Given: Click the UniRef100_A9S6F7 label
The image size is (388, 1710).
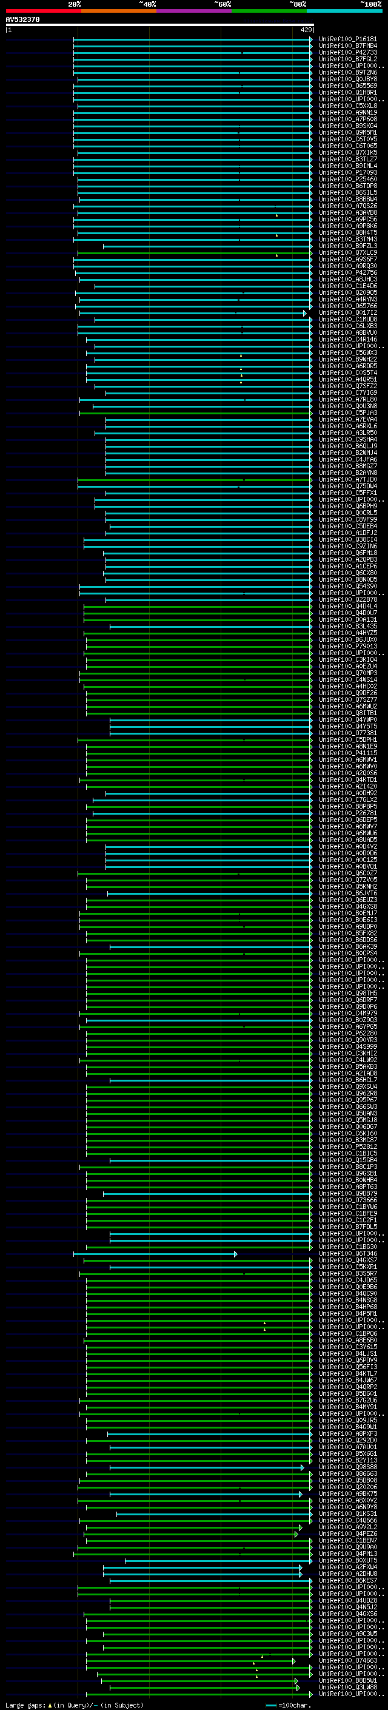Looking at the screenshot, I should click(347, 259).
